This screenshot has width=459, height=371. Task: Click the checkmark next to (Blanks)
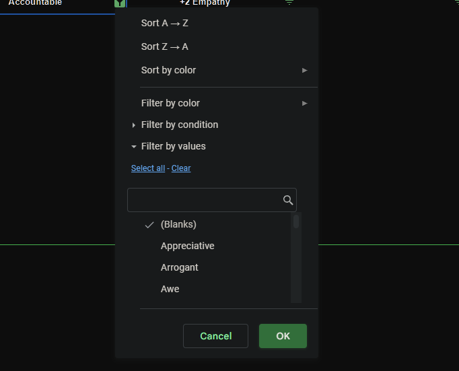149,225
